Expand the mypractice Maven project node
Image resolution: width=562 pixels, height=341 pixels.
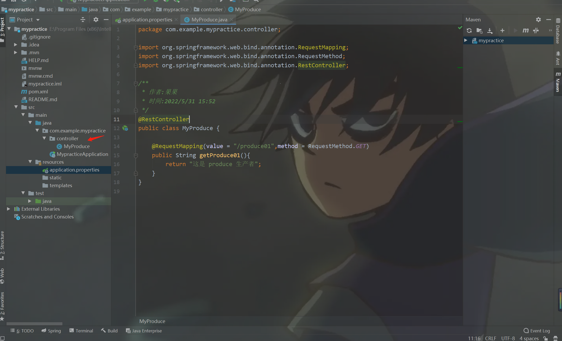[466, 40]
